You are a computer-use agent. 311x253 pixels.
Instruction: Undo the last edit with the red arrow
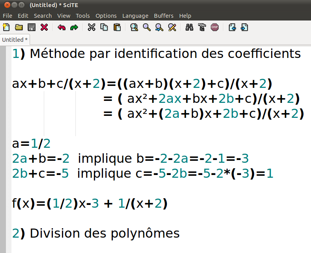(61, 27)
